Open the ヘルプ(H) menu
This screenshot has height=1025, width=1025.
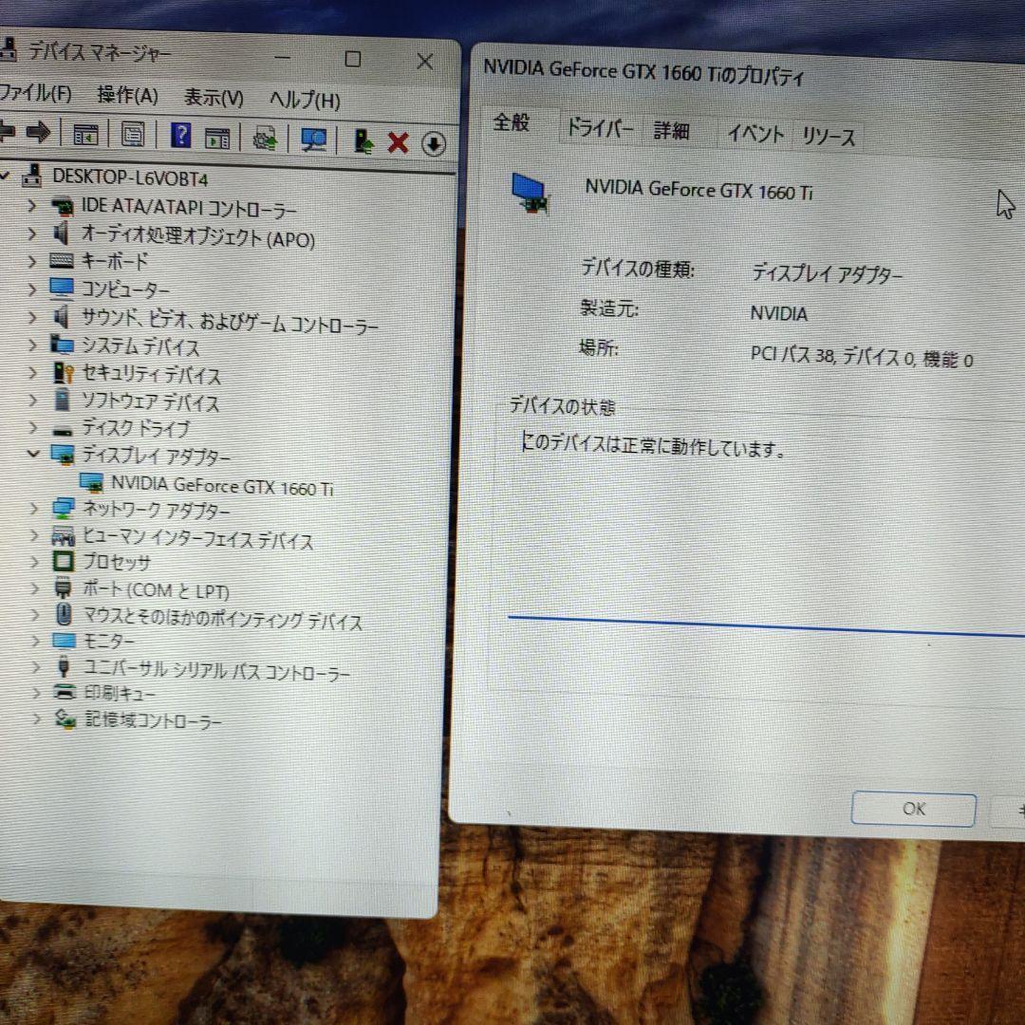(305, 100)
